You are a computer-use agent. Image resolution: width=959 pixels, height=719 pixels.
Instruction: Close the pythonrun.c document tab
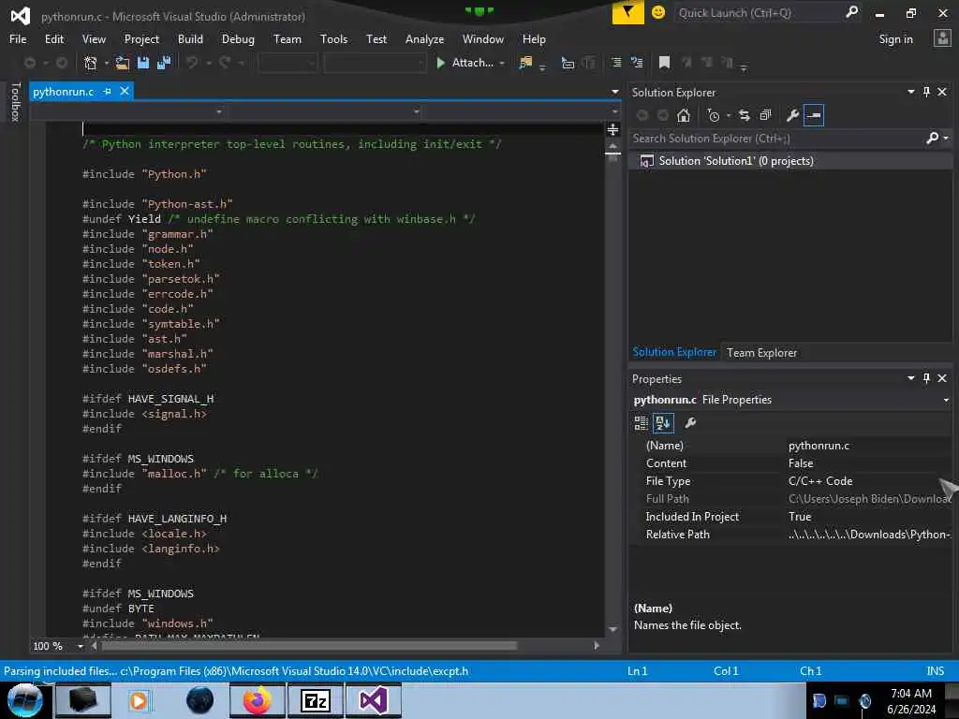point(125,91)
